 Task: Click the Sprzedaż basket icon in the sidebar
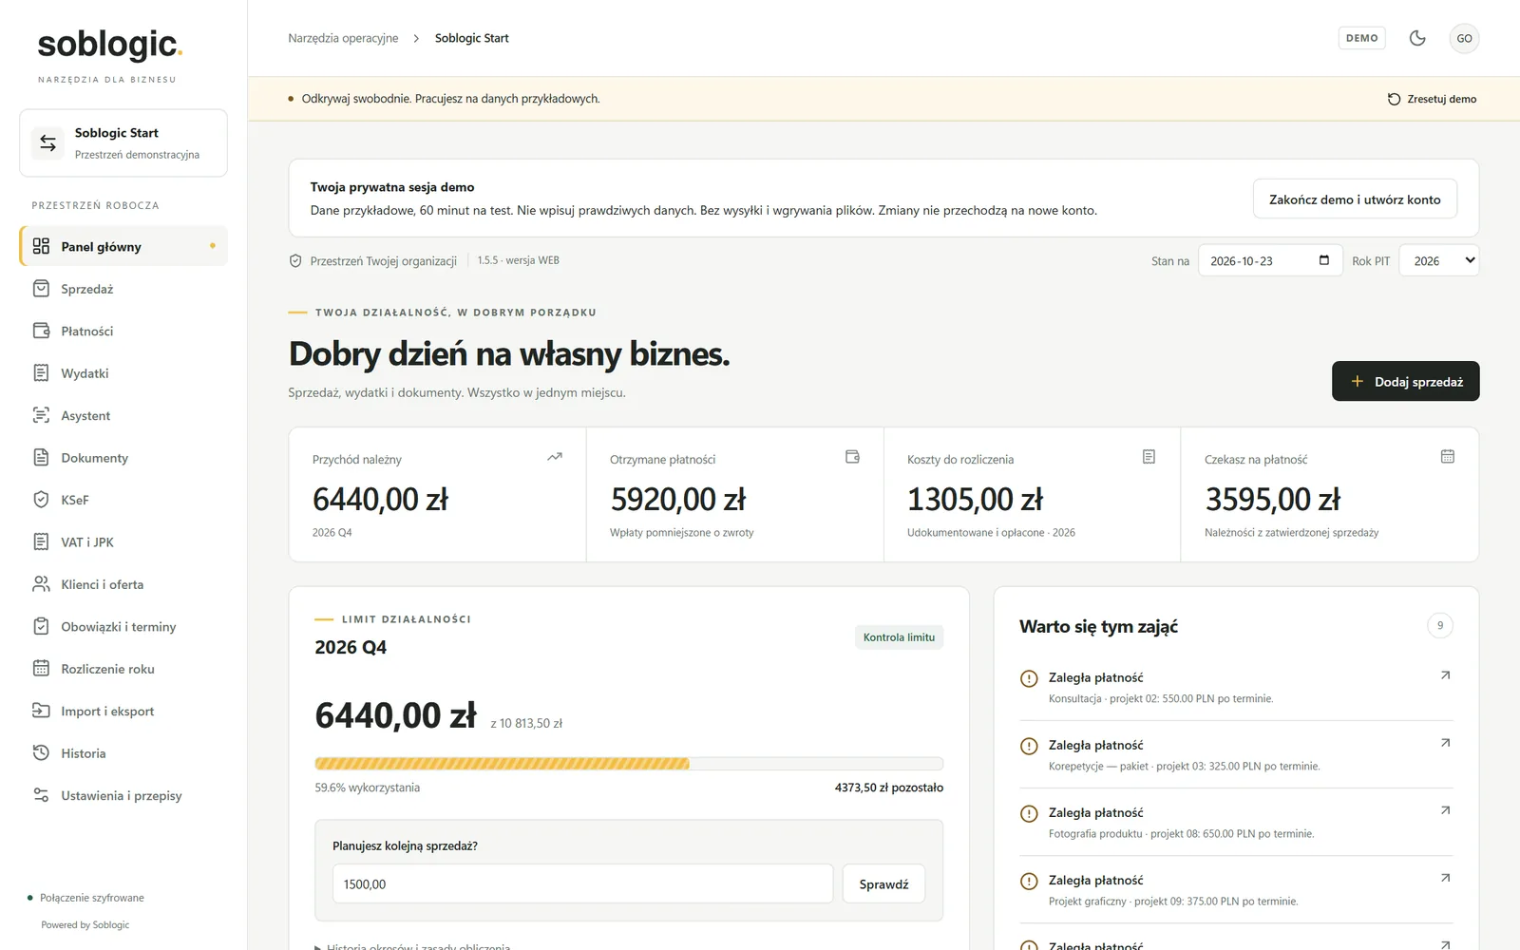tap(41, 289)
